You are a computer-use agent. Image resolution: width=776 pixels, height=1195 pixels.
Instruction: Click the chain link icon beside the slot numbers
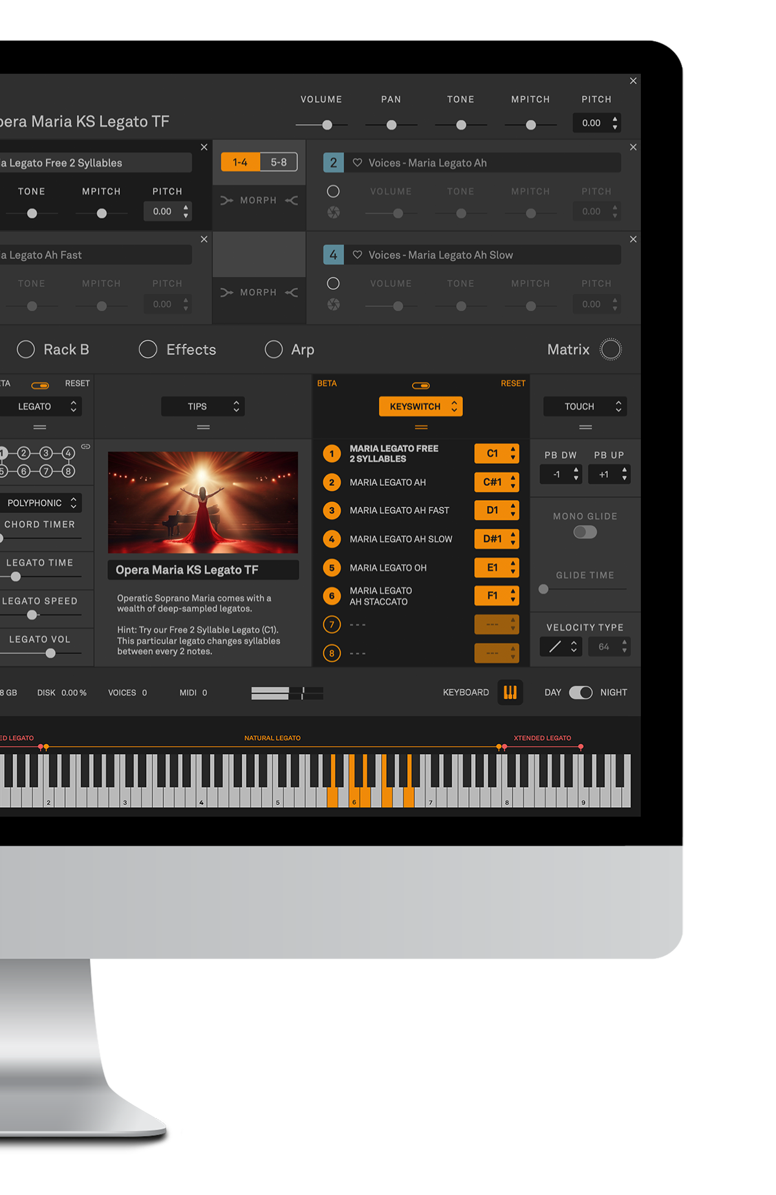pyautogui.click(x=85, y=446)
